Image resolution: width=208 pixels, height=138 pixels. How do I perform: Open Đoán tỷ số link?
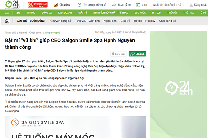click(x=124, y=5)
